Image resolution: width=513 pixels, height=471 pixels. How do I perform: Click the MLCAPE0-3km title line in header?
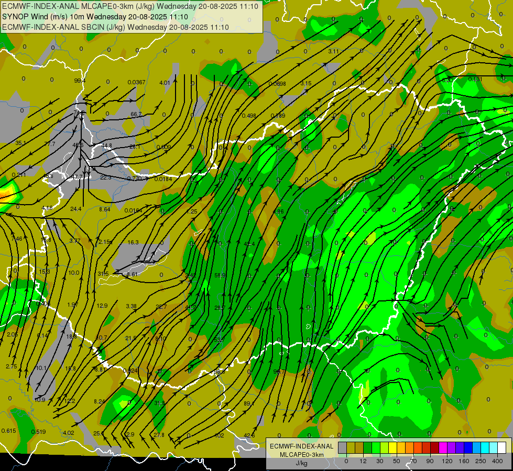click(130, 6)
